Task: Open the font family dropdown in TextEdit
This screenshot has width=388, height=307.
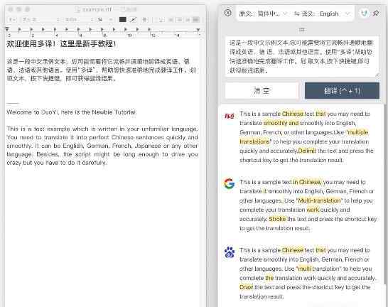Action: [x=41, y=20]
